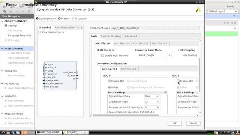Collapse IP INTEGRATOR section
The height and width of the screenshot is (135, 240).
click(x=2, y=49)
